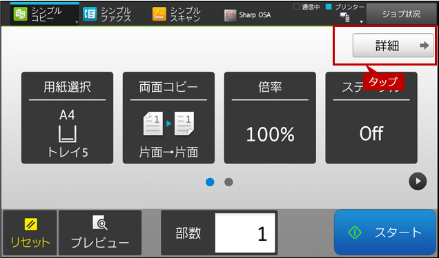This screenshot has height=258, width=439.
Task: Click the orange scanner icon
Action: (159, 14)
